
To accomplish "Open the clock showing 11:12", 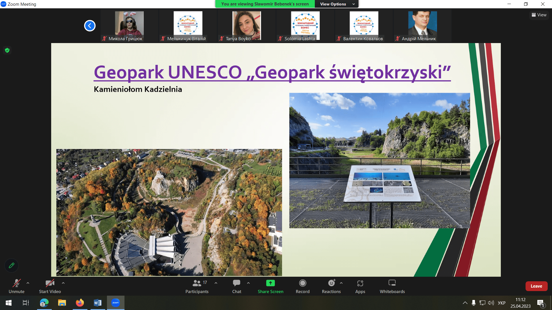I will tap(520, 303).
